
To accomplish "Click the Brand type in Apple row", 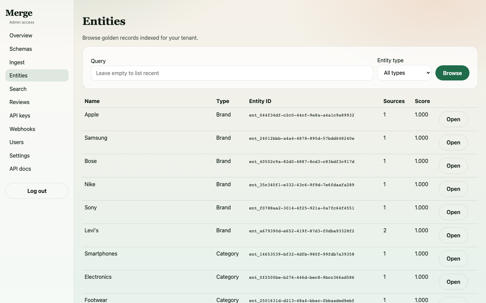I will pos(223,114).
